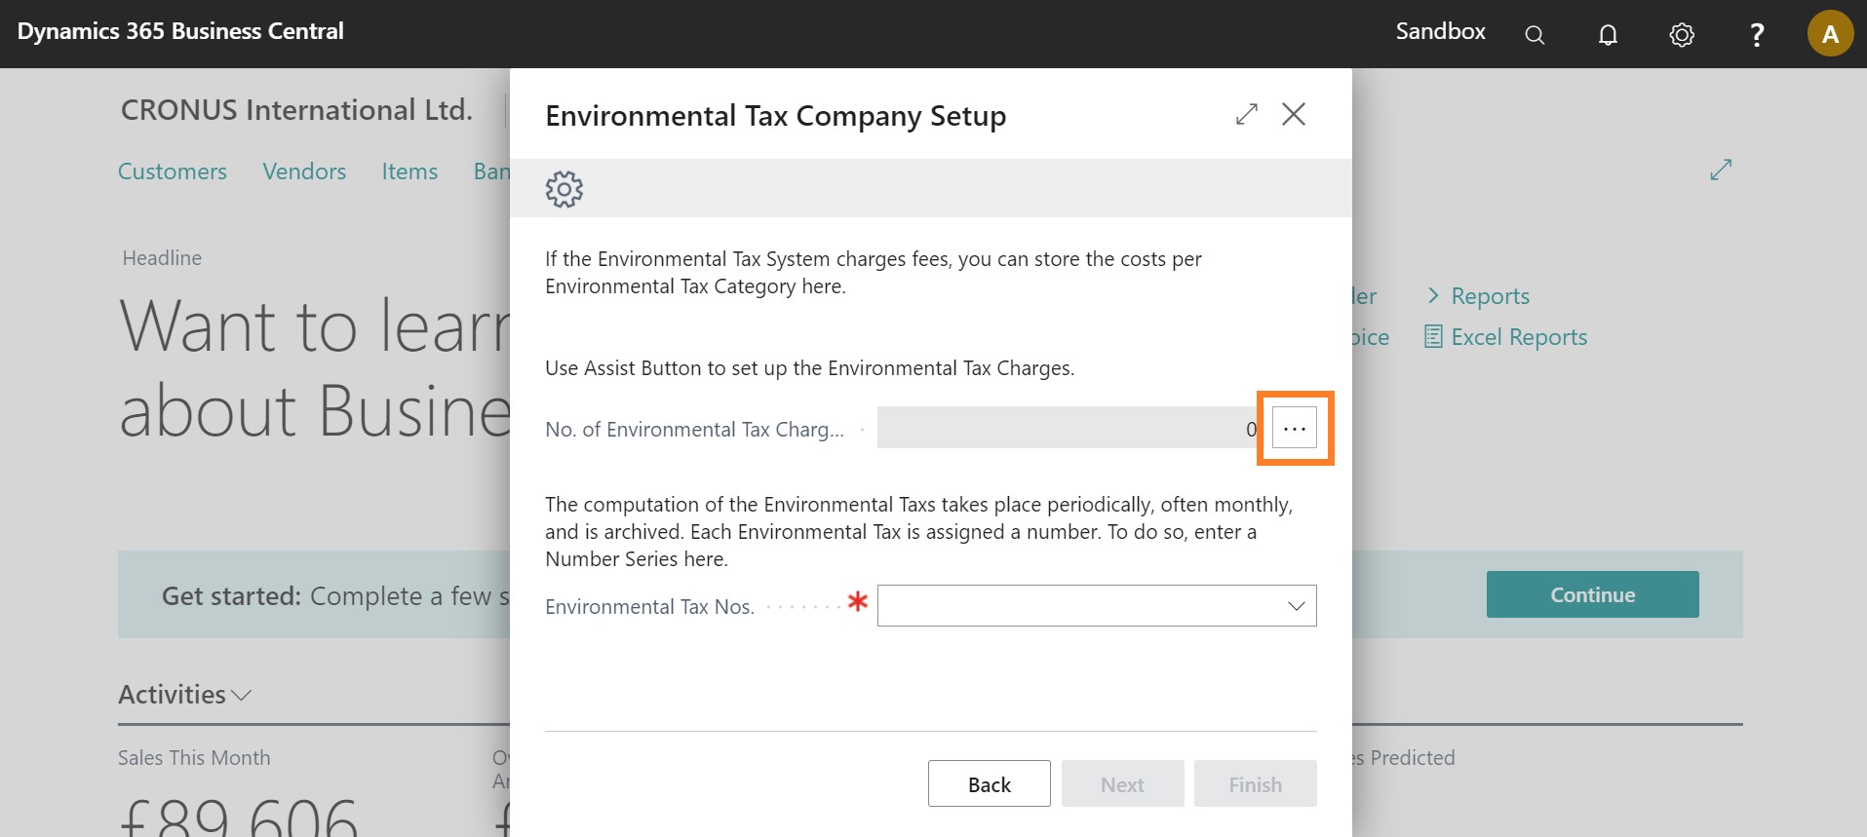This screenshot has width=1867, height=837.
Task: Open the settings gear in top bar
Action: pyautogui.click(x=1682, y=35)
